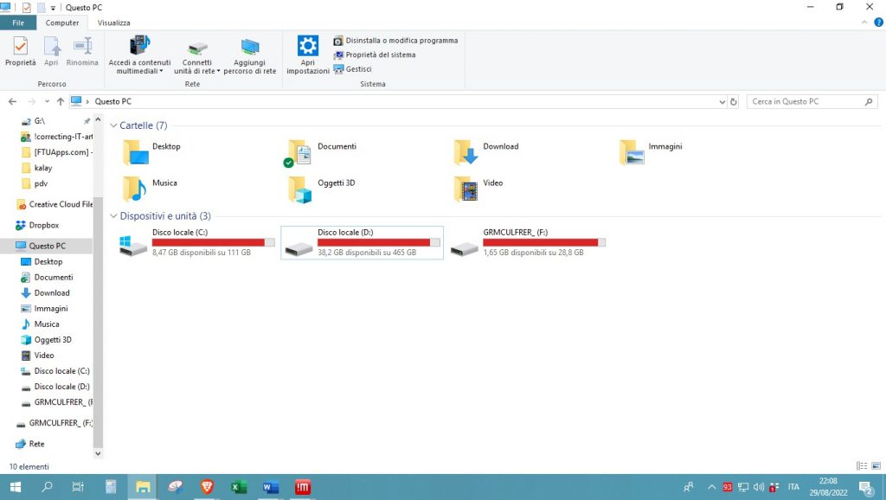Collapse the Dispositivi e unità section
This screenshot has width=886, height=500.
point(113,215)
